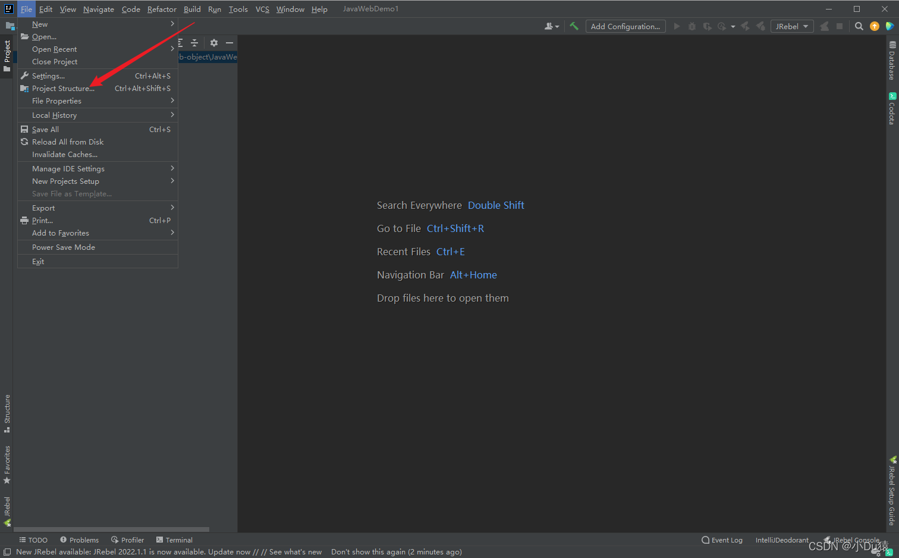The width and height of the screenshot is (899, 558).
Task: Click the Stop square icon
Action: 840,26
